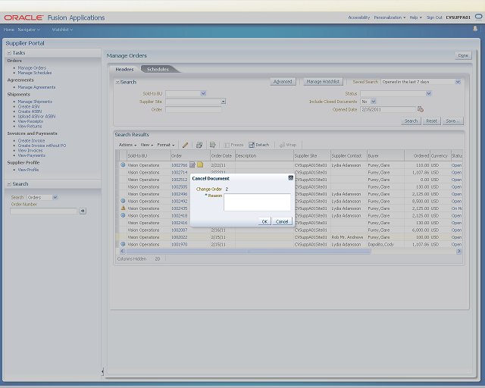
Task: Click the right scroll arrow of the table scrollbar
Action: tap(459, 252)
